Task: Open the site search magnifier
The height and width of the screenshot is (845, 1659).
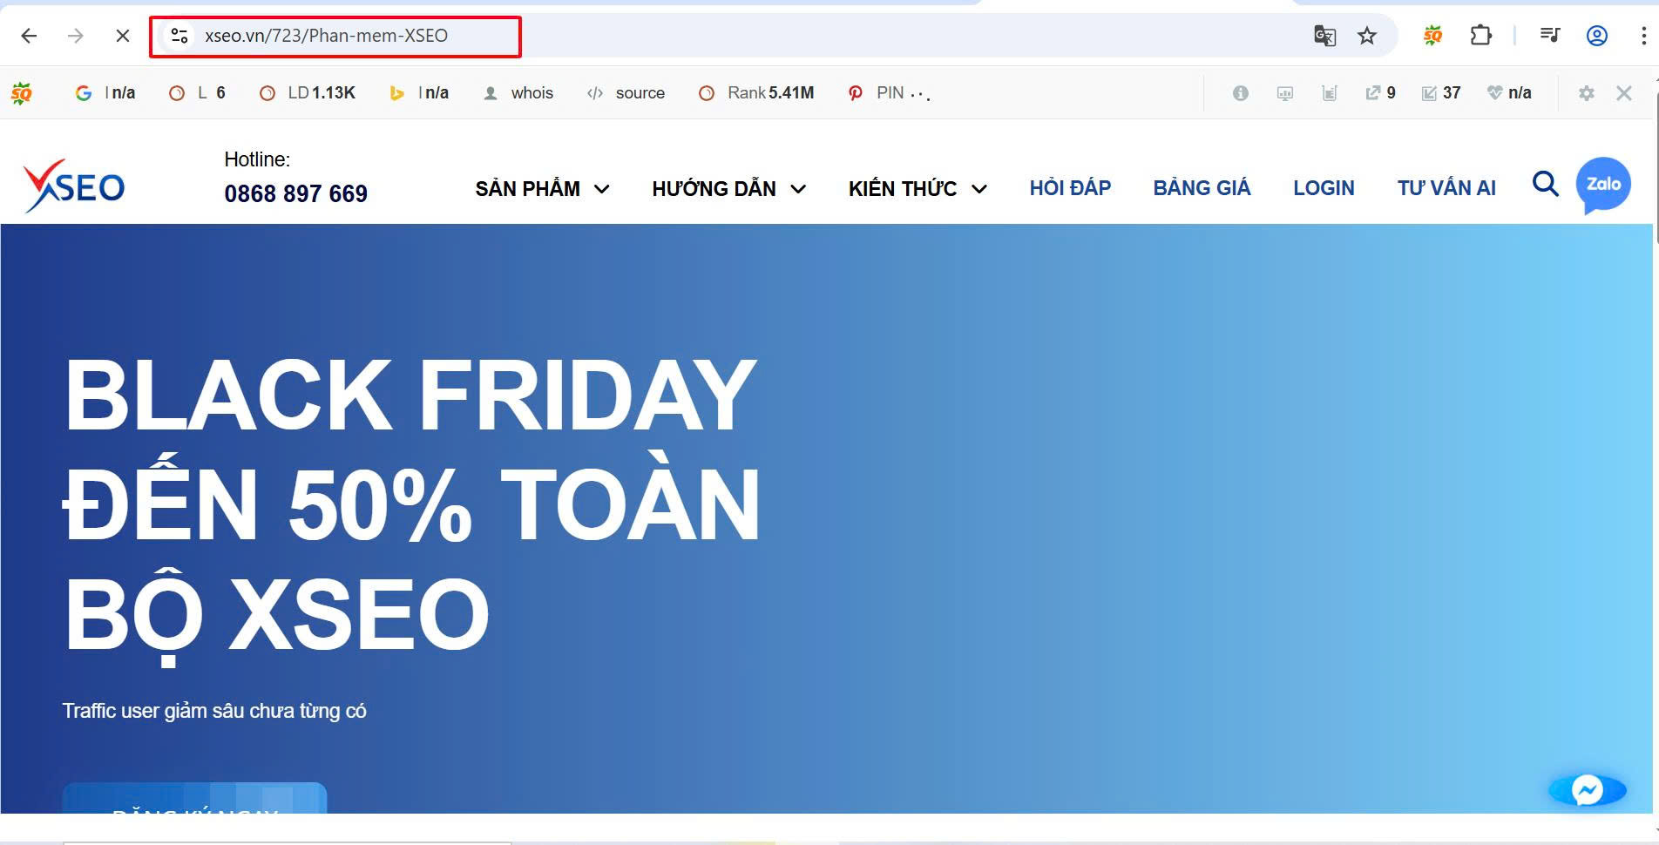Action: (x=1546, y=185)
